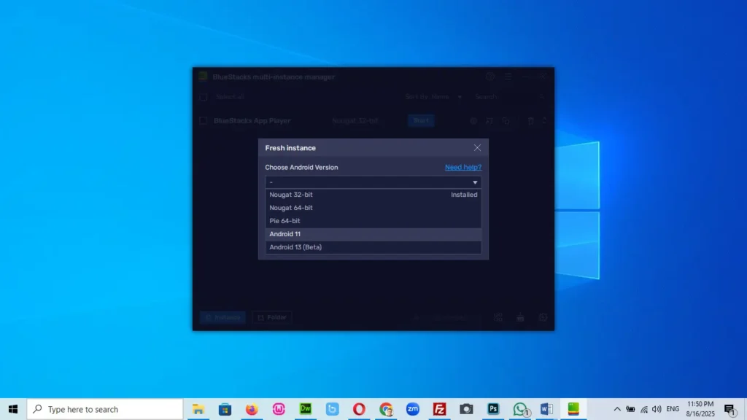
Task: Close the Fresh instance dialog
Action: click(477, 148)
